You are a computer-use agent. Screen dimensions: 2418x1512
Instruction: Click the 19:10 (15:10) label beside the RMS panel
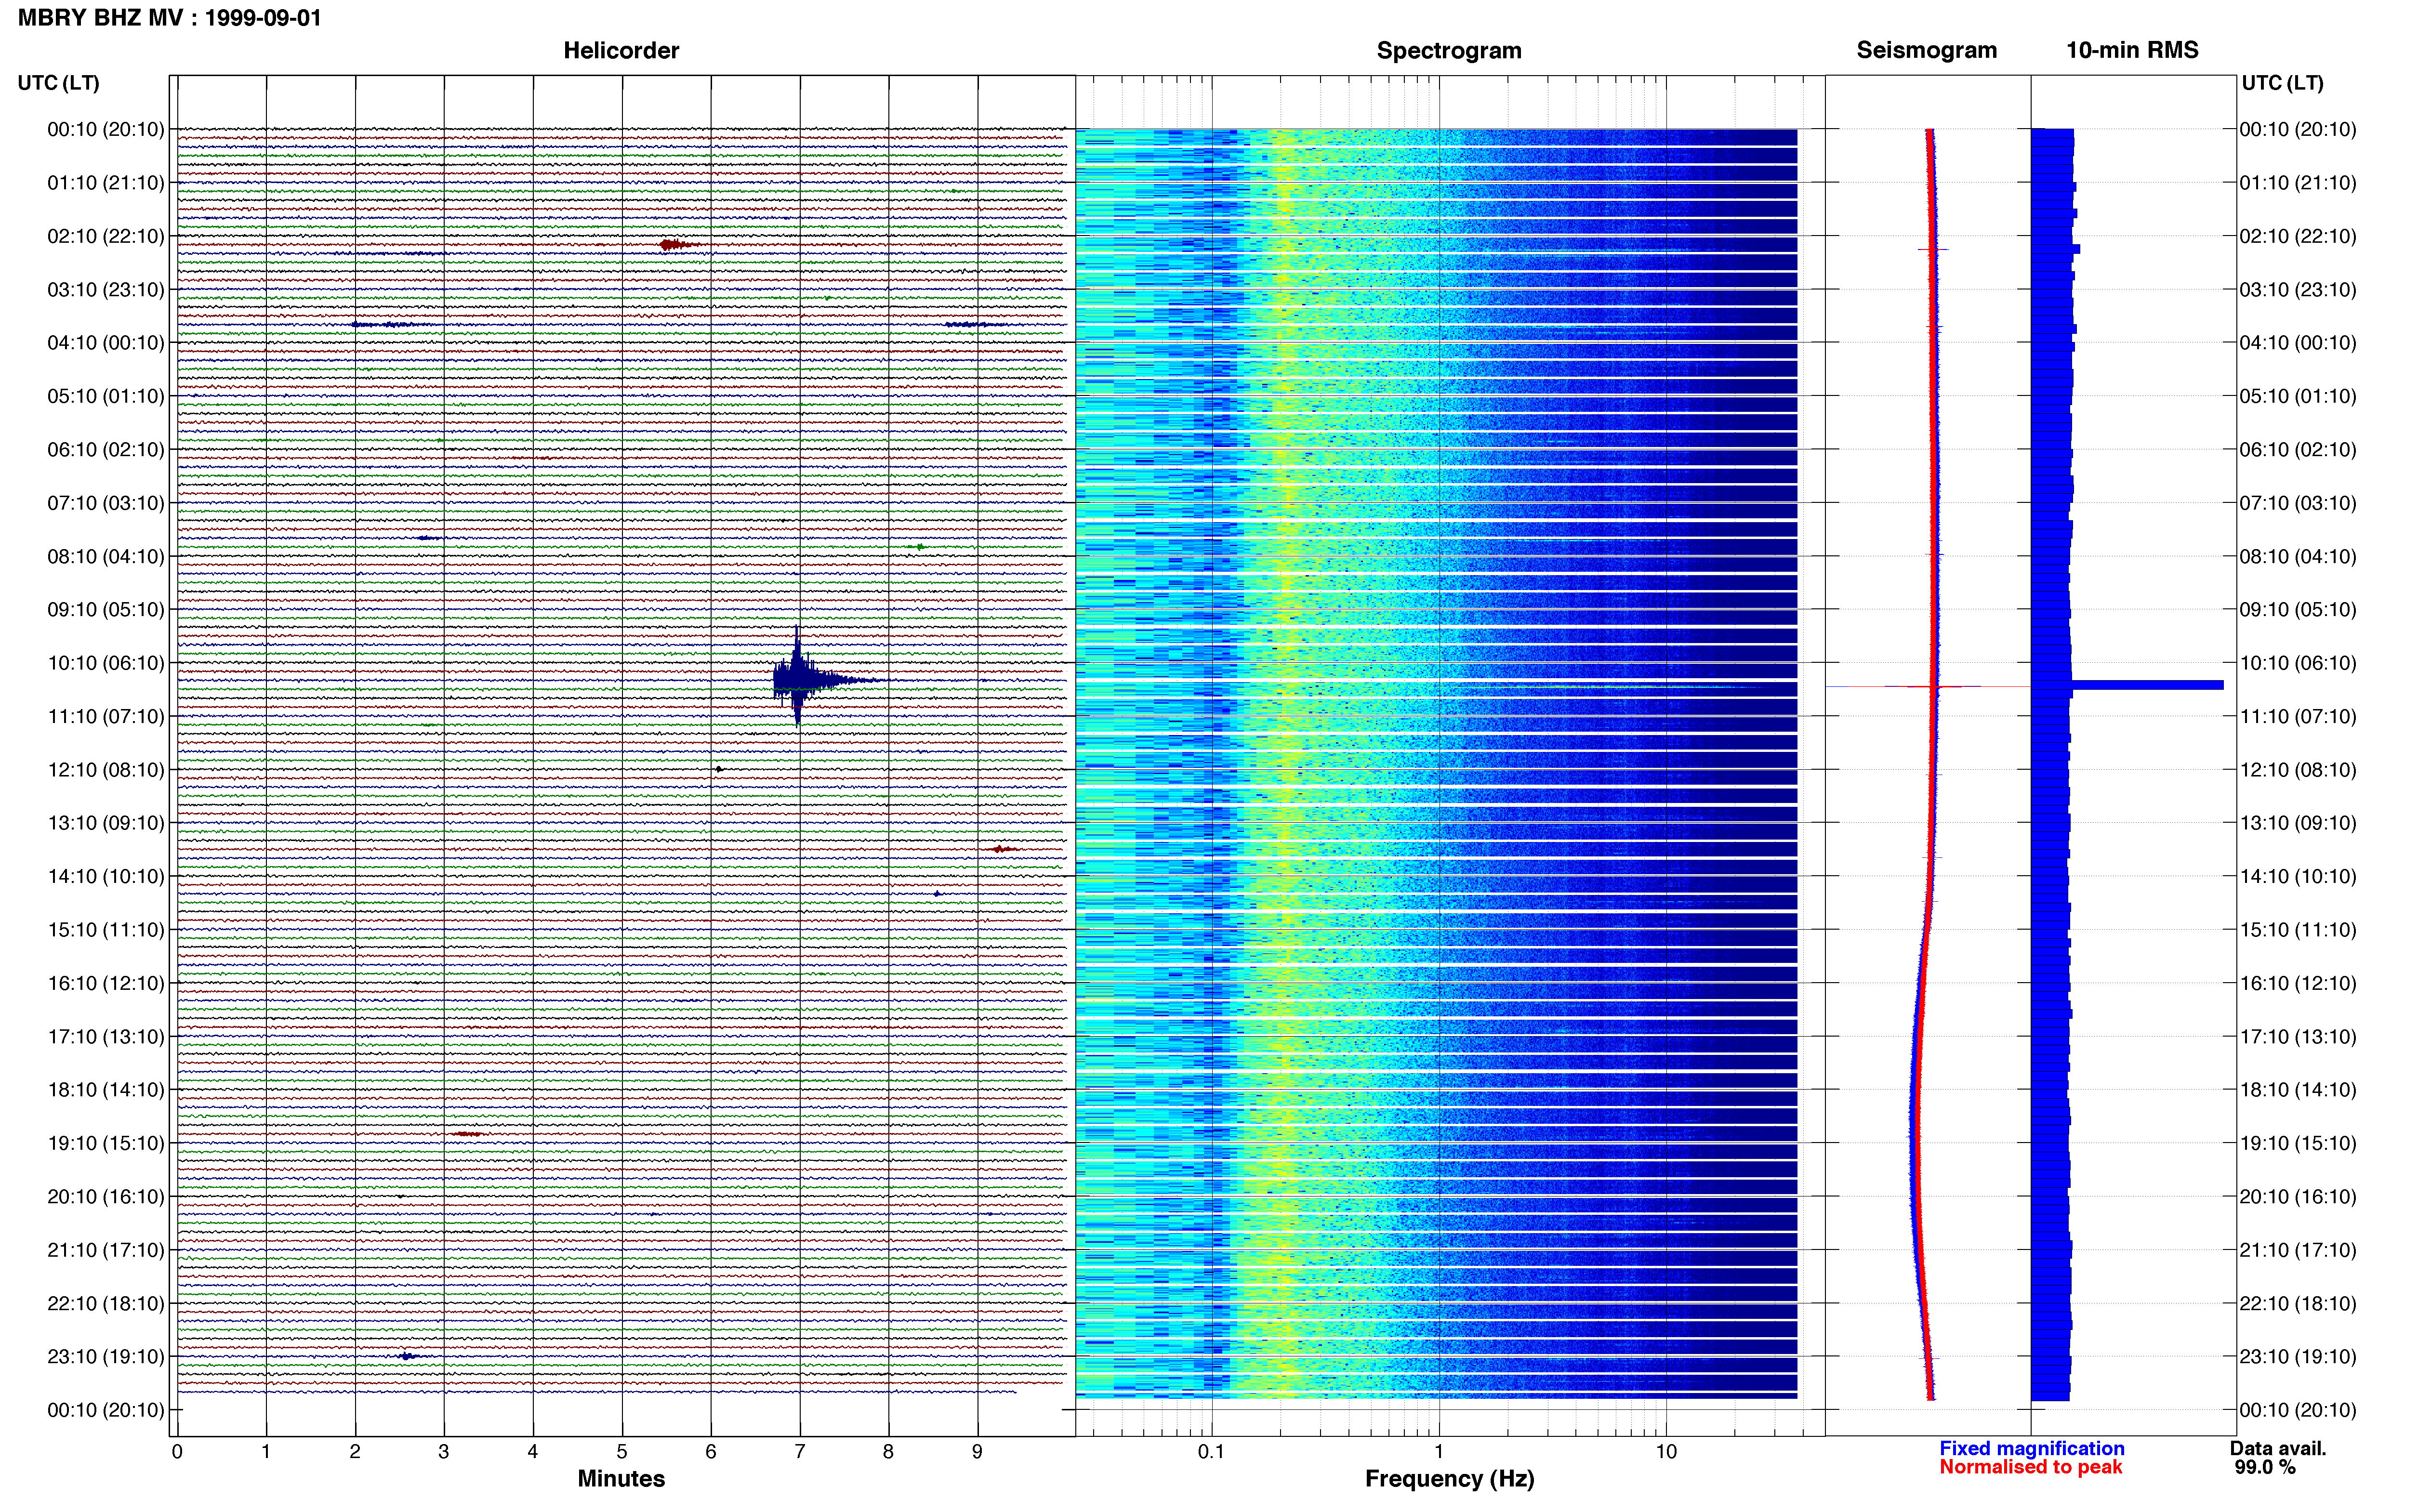[2298, 1143]
